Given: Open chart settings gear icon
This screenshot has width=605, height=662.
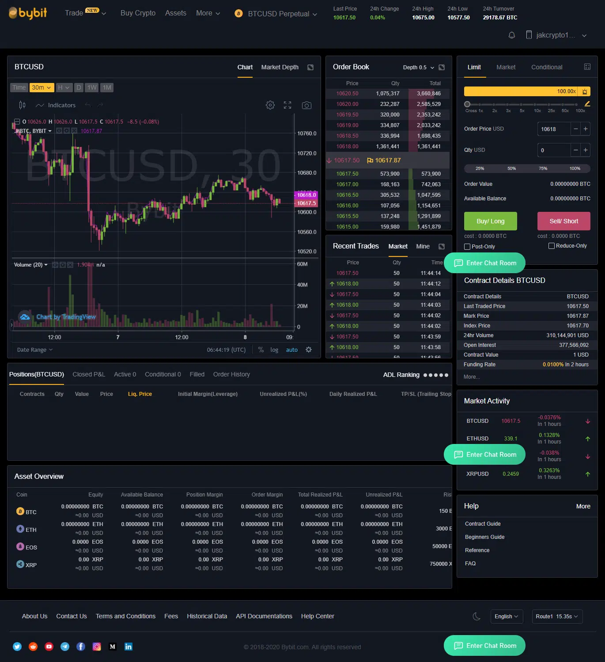Looking at the screenshot, I should [270, 105].
